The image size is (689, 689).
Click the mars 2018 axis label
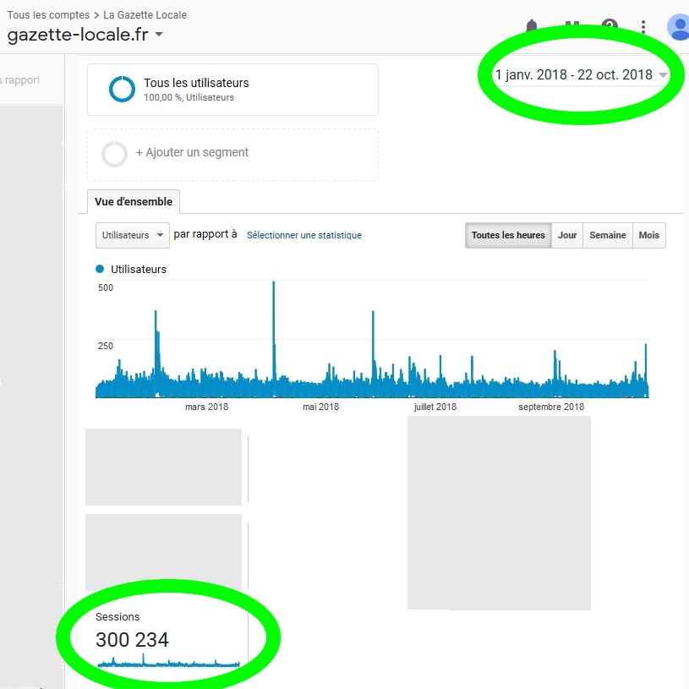pyautogui.click(x=206, y=407)
